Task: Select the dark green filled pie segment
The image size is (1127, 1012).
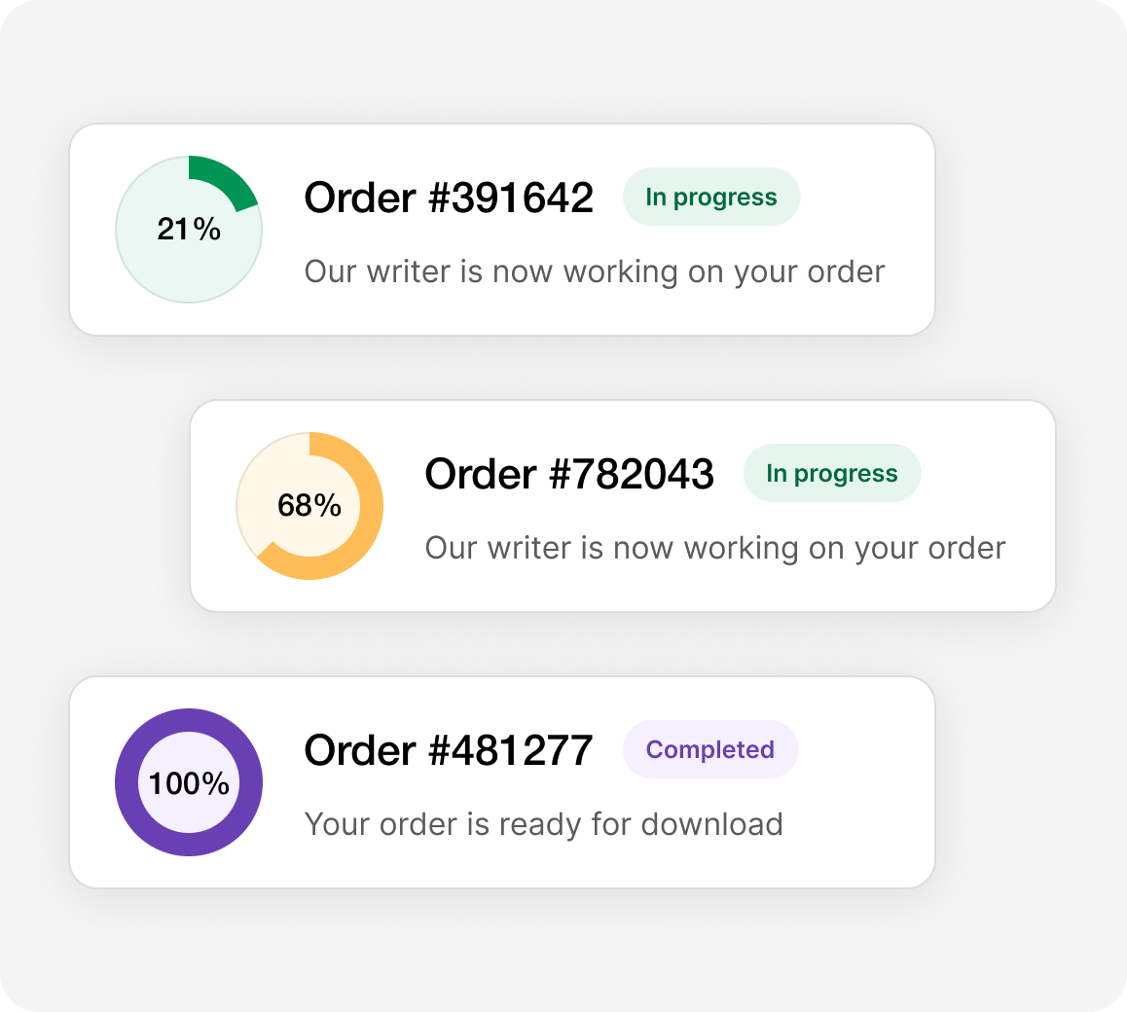Action: point(222,179)
